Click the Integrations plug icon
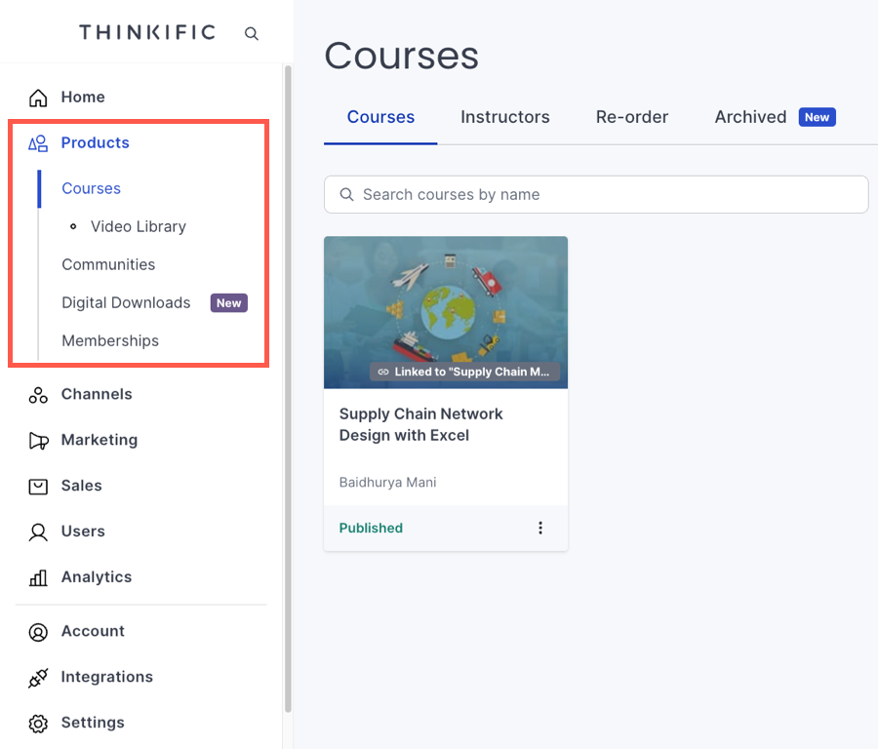This screenshot has width=878, height=749. 38,678
